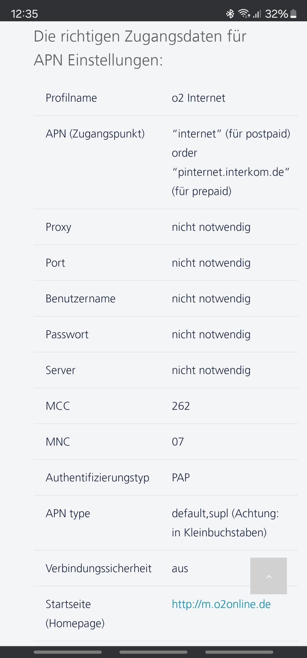
Task: Tap the right navigation gesture bar
Action: [x=239, y=652]
